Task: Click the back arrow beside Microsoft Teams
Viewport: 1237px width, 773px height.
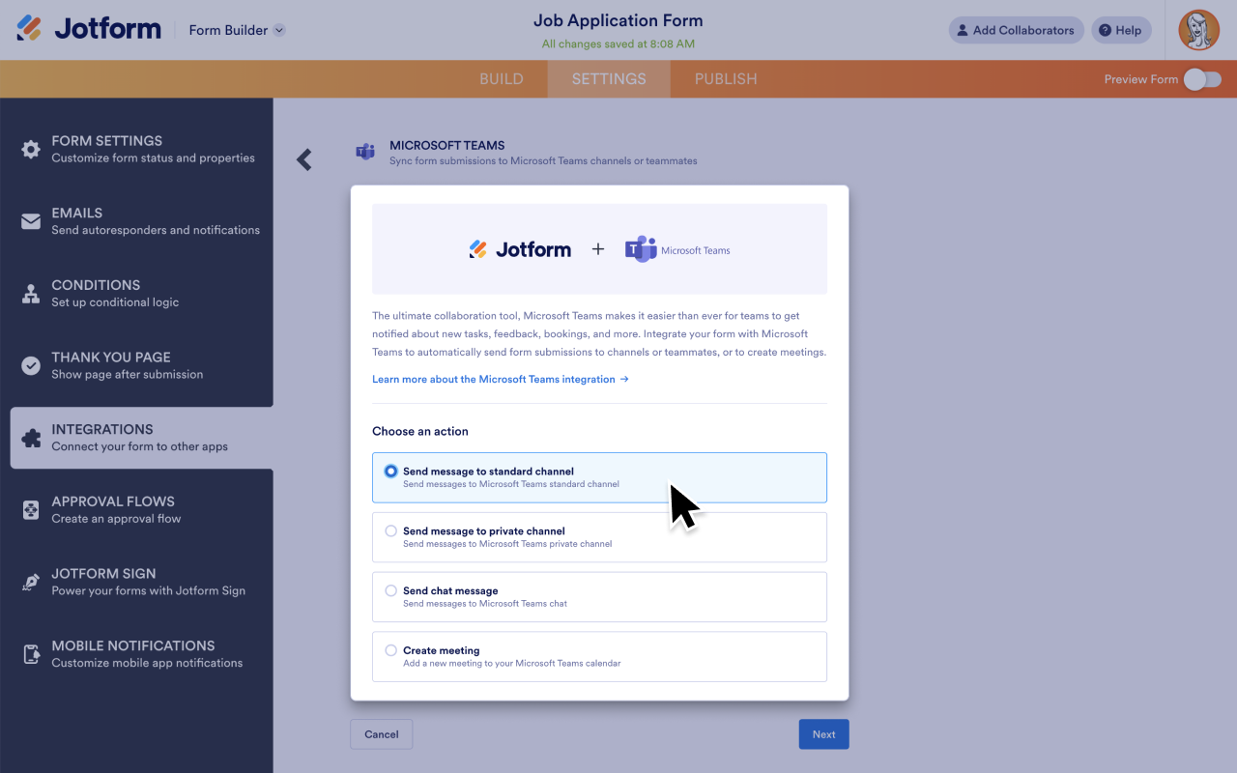Action: pyautogui.click(x=304, y=159)
